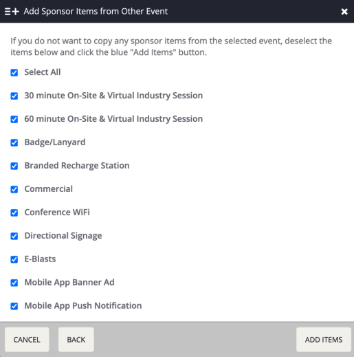This screenshot has height=357, width=354.
Task: Click the Cancel button
Action: 27,340
